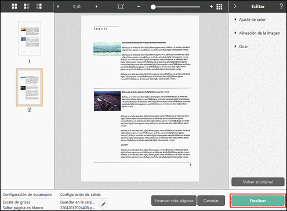The image size is (287, 211).
Task: Select the third thumbnail layout icon
Action: pyautogui.click(x=39, y=6)
